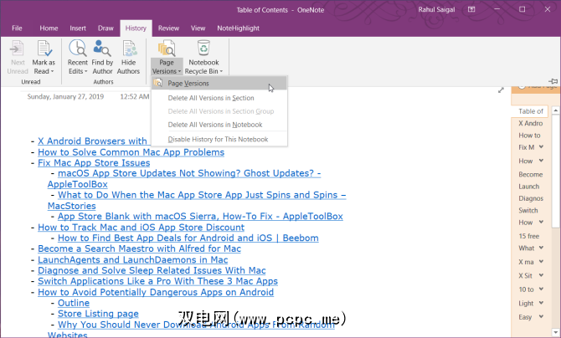Choose Disable History for This Notebook
This screenshot has height=338, width=561.
pos(218,139)
